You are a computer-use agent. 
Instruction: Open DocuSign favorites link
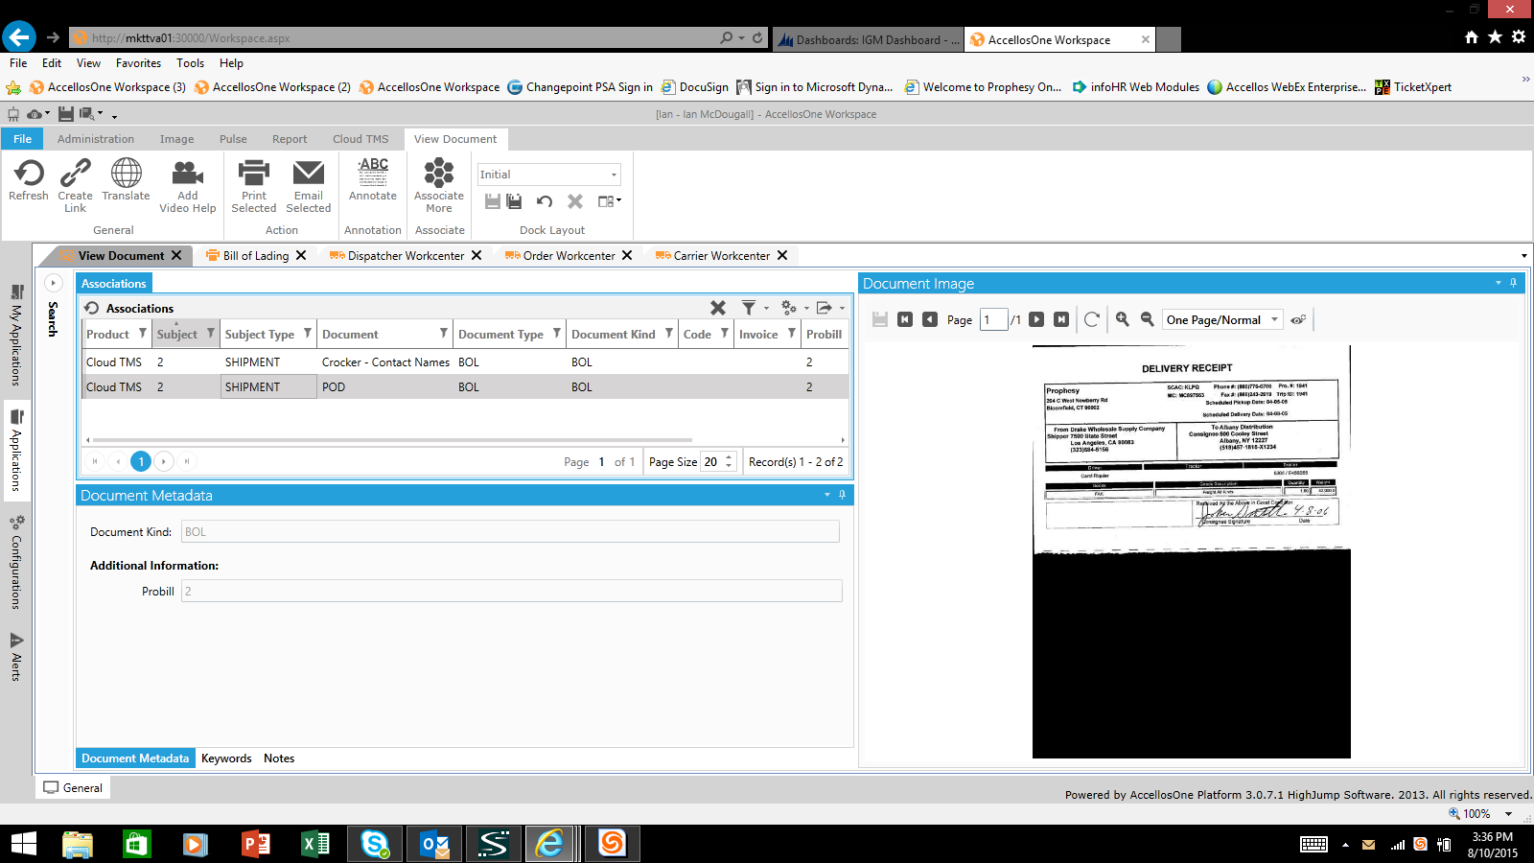tap(695, 87)
